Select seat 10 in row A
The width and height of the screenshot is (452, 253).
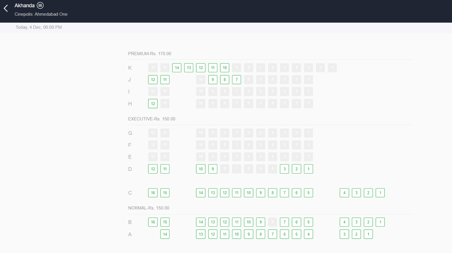237,234
